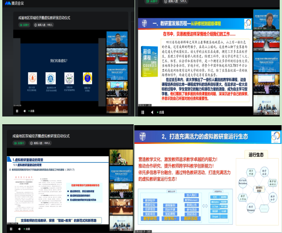
Task: Click the 观看人数 509人 viewer count
Action: pyautogui.click(x=176, y=1)
